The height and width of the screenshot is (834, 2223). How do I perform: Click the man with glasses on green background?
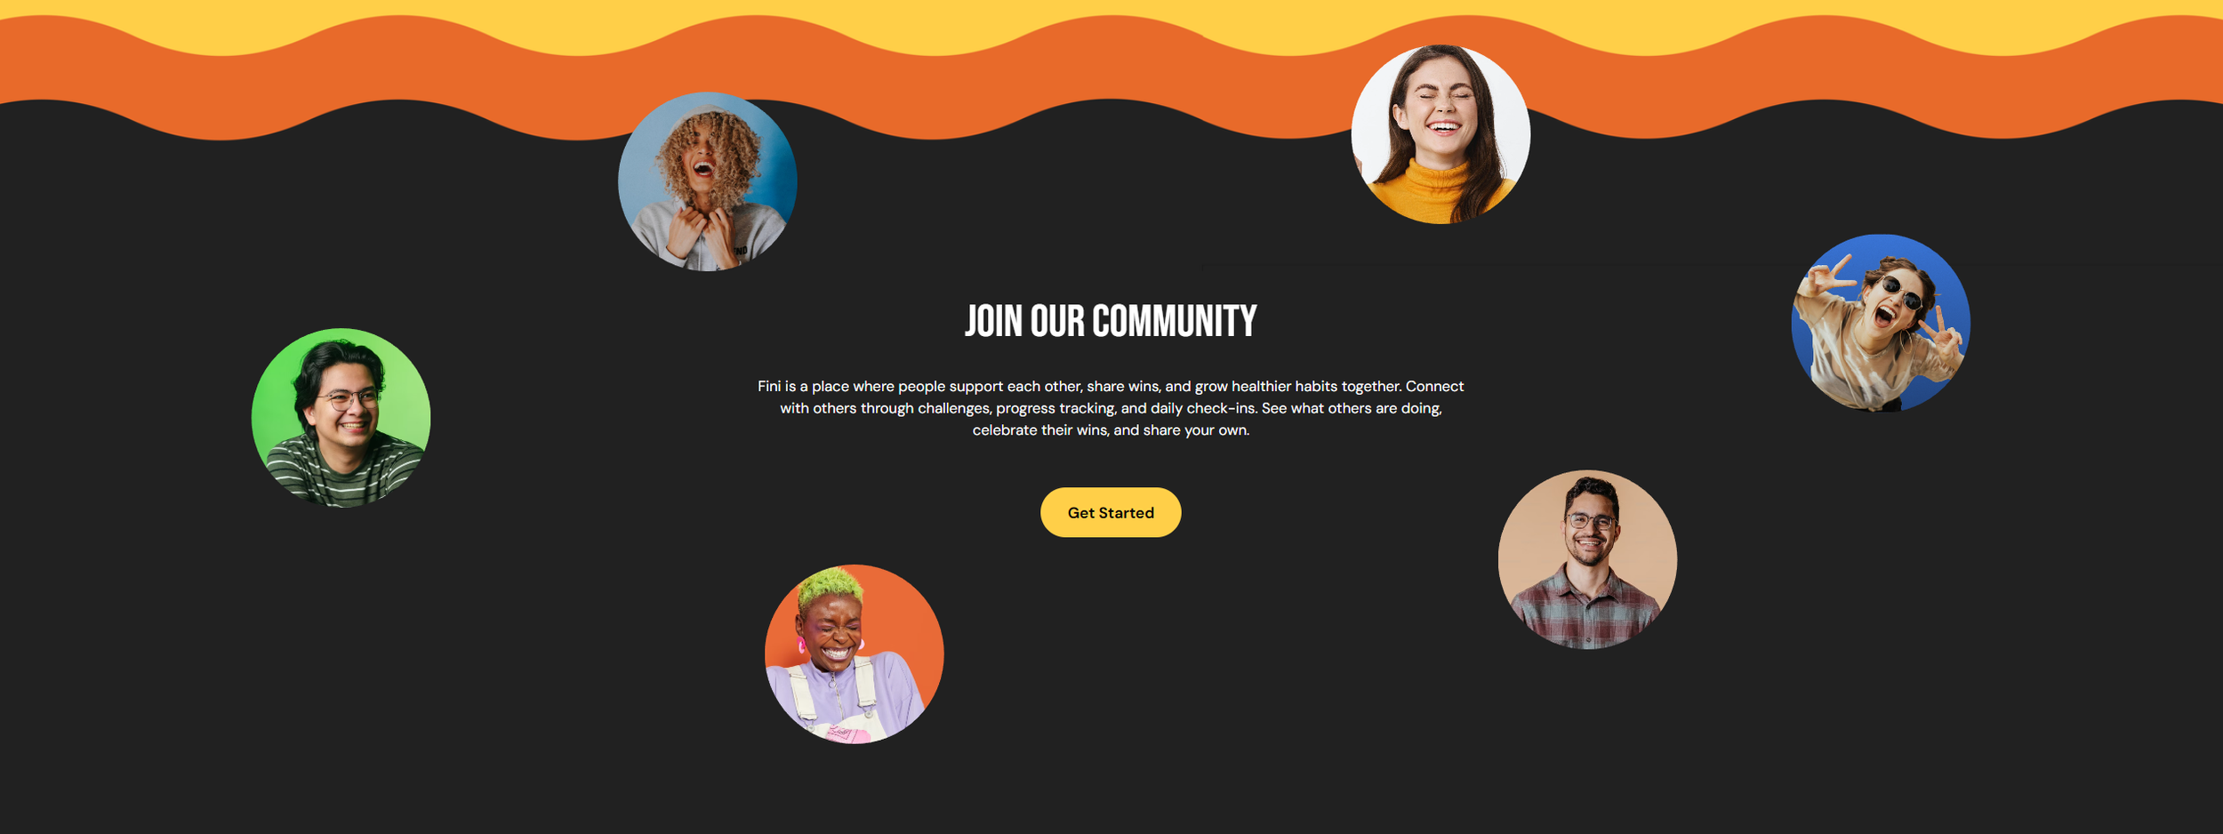point(341,418)
